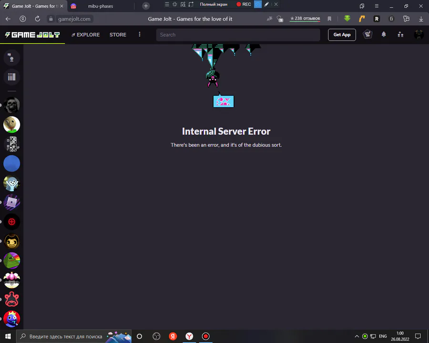This screenshot has height=343, width=429.
Task: Open the notifications bell
Action: (x=384, y=34)
